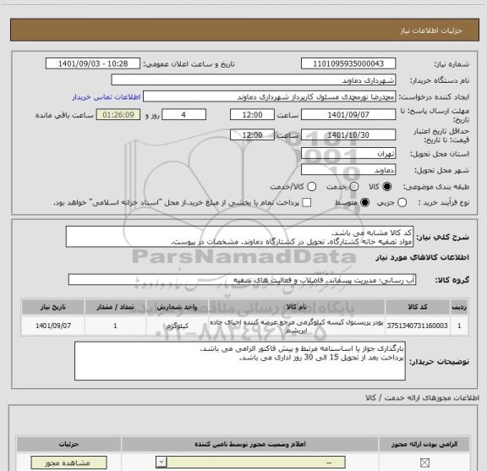
Task: Select the کالا radio button
Action: tap(387, 186)
